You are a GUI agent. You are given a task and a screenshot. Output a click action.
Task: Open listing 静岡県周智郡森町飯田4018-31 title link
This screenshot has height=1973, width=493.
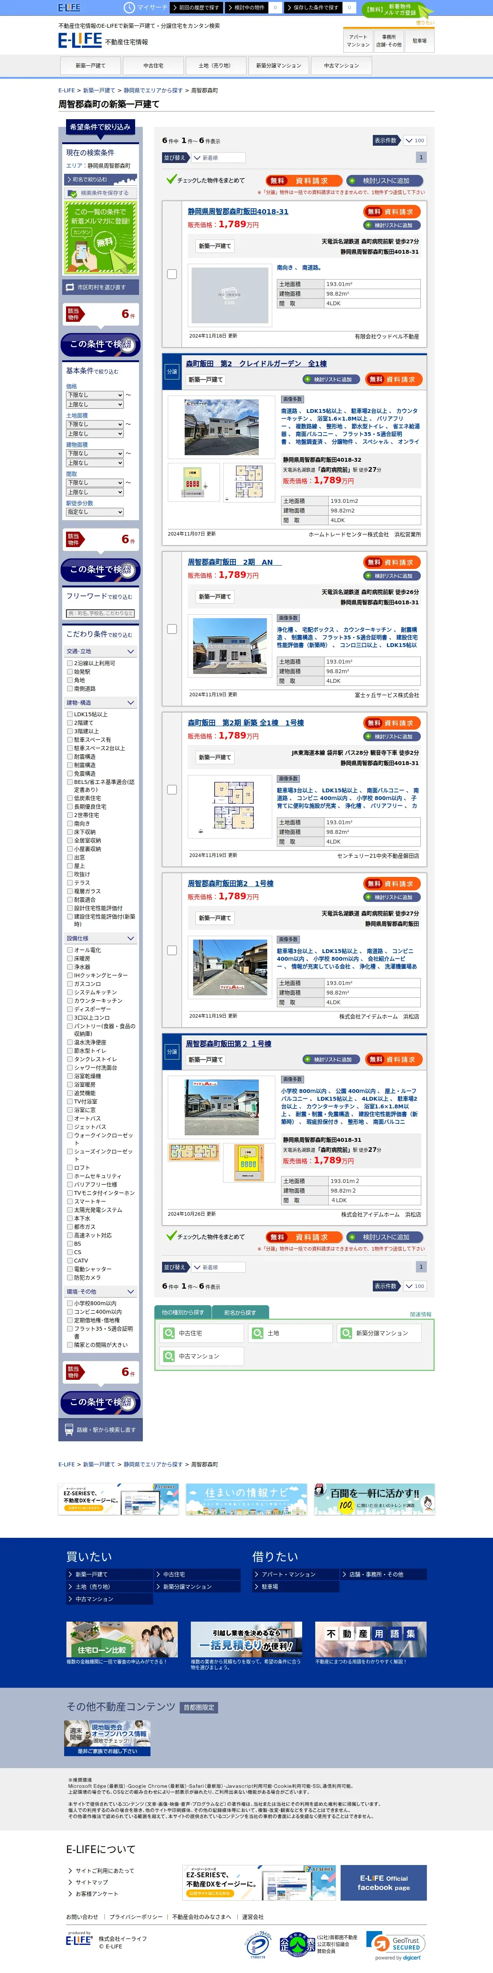click(x=238, y=212)
